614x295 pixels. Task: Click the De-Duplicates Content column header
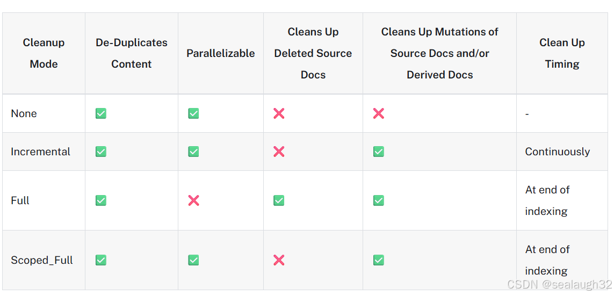pyautogui.click(x=132, y=53)
